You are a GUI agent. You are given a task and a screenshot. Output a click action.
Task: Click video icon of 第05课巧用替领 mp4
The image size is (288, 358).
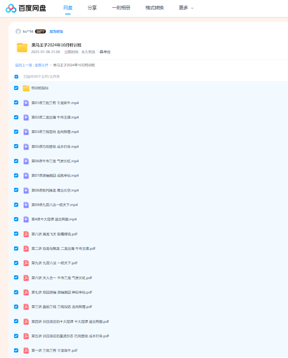[26, 147]
